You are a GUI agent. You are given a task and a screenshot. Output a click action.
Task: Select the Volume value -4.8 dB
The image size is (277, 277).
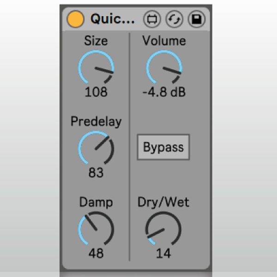164,92
